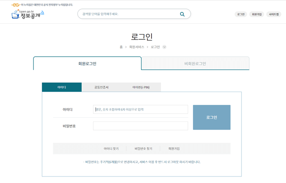Switch to the 아이핀(i-PIN) tab
Image resolution: width=286 pixels, height=183 pixels.
(x=141, y=87)
